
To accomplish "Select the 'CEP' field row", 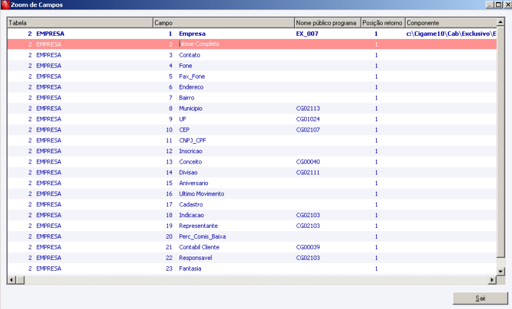I will click(x=252, y=130).
